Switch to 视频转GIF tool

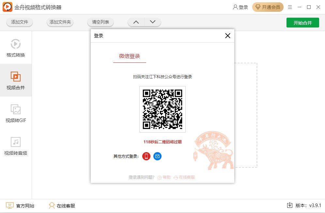[16, 113]
